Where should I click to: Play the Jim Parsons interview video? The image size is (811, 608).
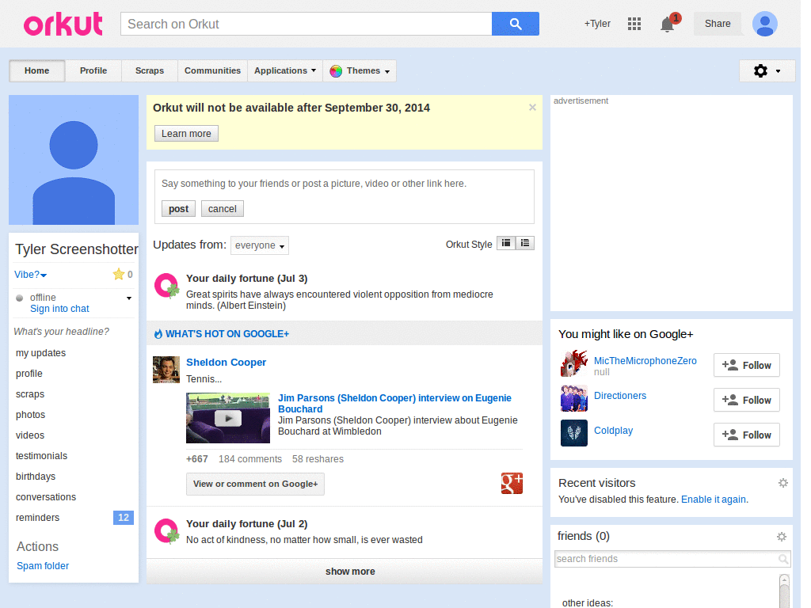click(228, 418)
